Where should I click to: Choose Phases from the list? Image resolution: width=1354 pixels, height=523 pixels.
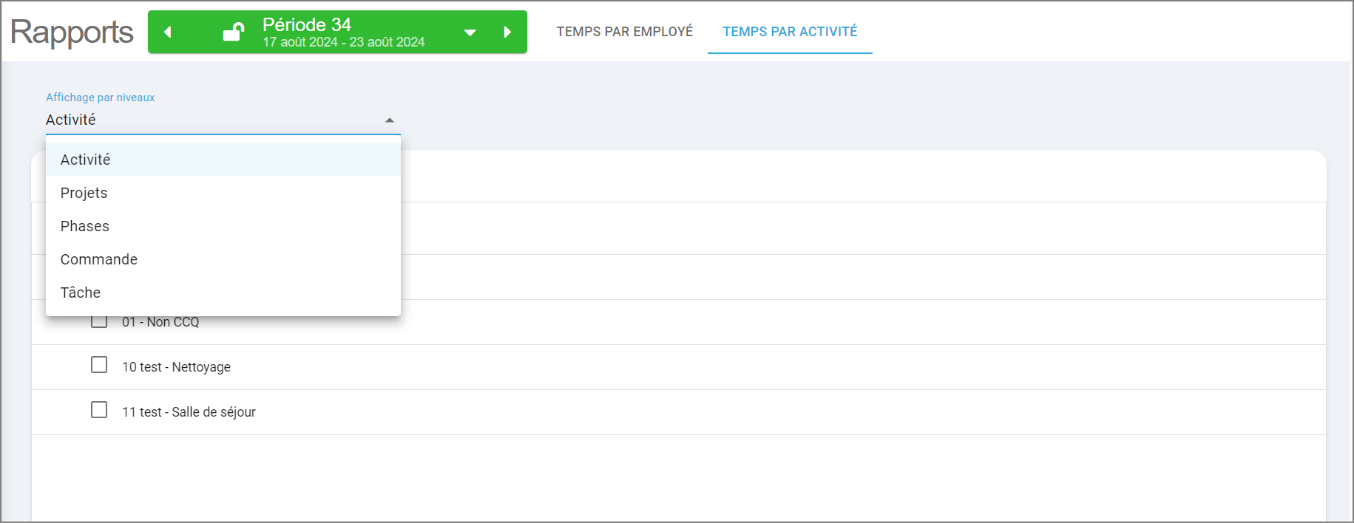point(223,226)
